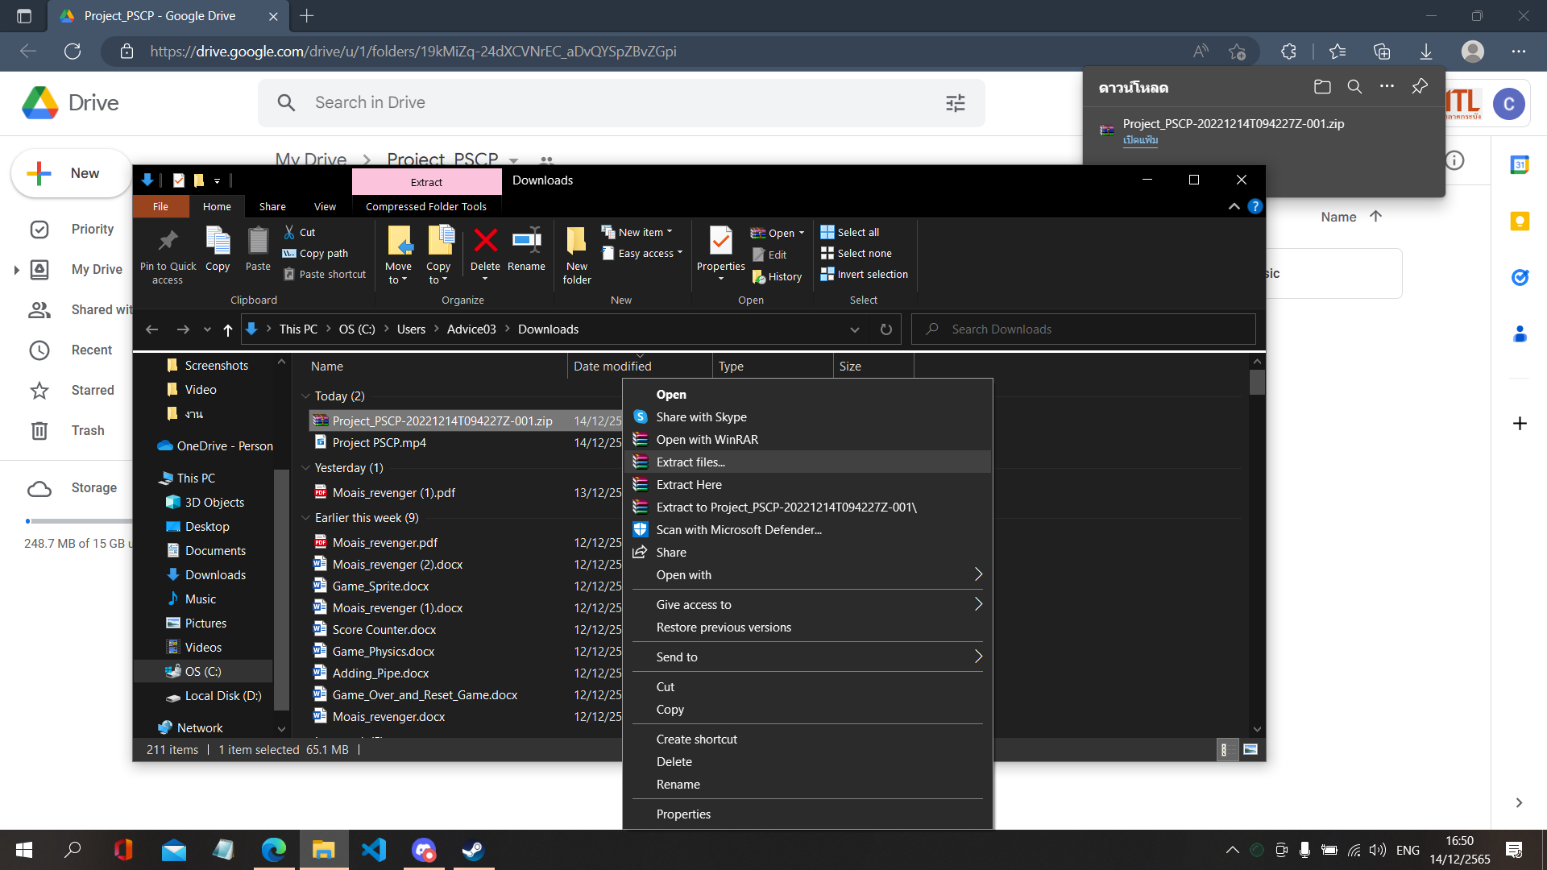The image size is (1547, 870).
Task: Click the Rename ribbon icon
Action: pyautogui.click(x=526, y=242)
